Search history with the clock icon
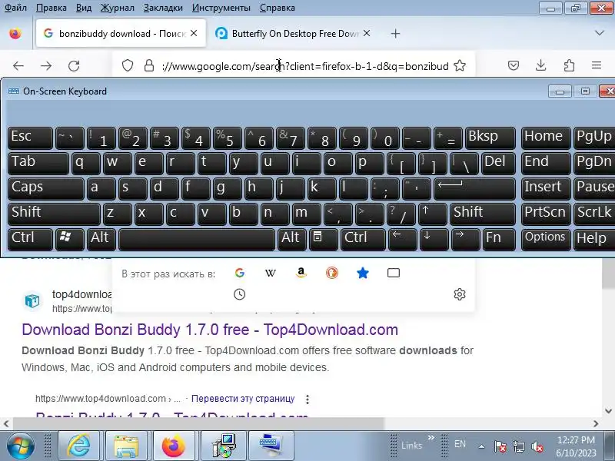Viewport: 615px width, 461px height. point(240,294)
